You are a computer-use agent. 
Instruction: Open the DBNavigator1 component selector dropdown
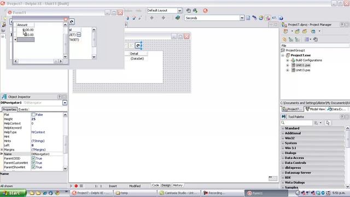[x=65, y=103]
